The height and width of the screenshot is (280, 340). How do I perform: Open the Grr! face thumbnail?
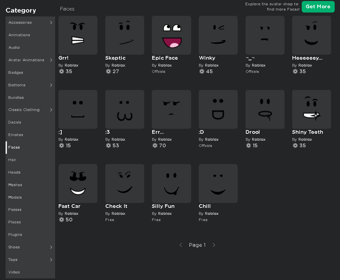[x=78, y=35]
